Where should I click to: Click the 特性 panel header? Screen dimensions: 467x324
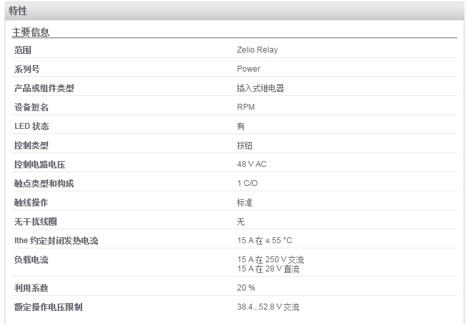(x=234, y=11)
